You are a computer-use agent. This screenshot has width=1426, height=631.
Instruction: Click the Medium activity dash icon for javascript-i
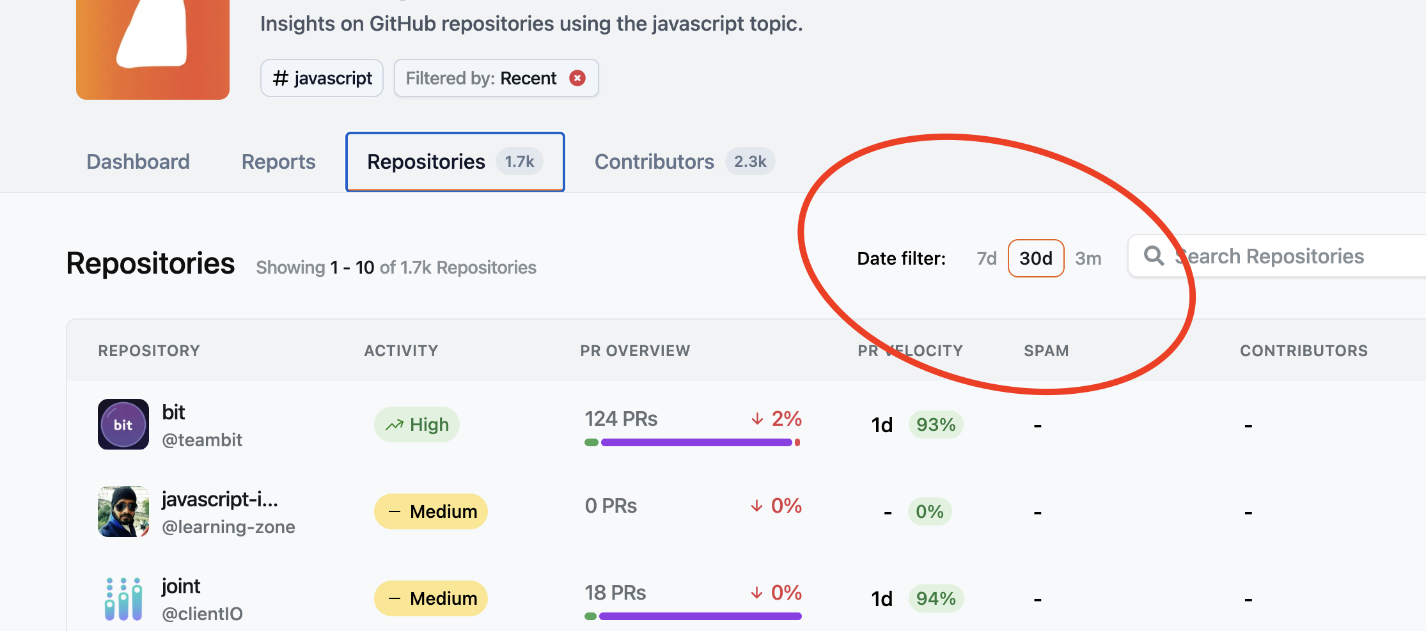[x=393, y=511]
